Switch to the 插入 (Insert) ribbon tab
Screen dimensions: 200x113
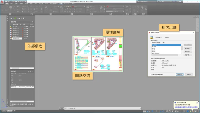pos(11,4)
